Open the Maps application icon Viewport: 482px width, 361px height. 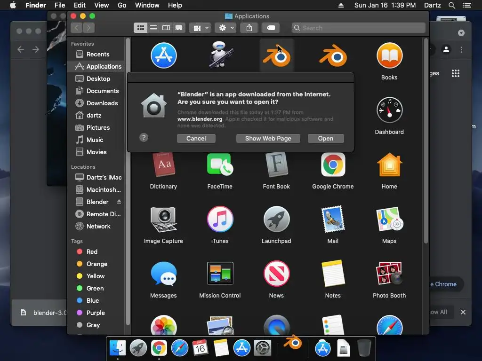coord(389,219)
